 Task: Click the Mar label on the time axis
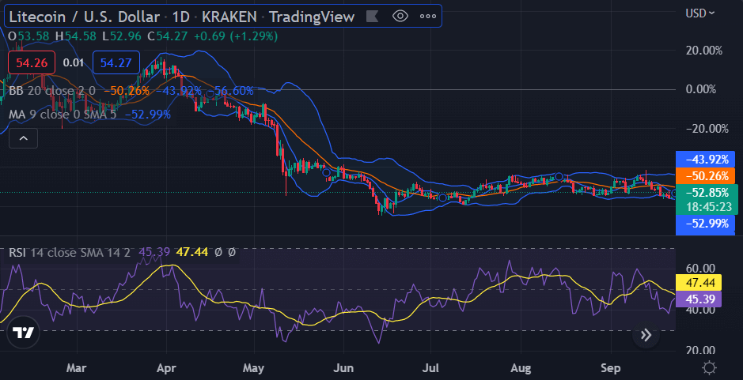point(78,367)
